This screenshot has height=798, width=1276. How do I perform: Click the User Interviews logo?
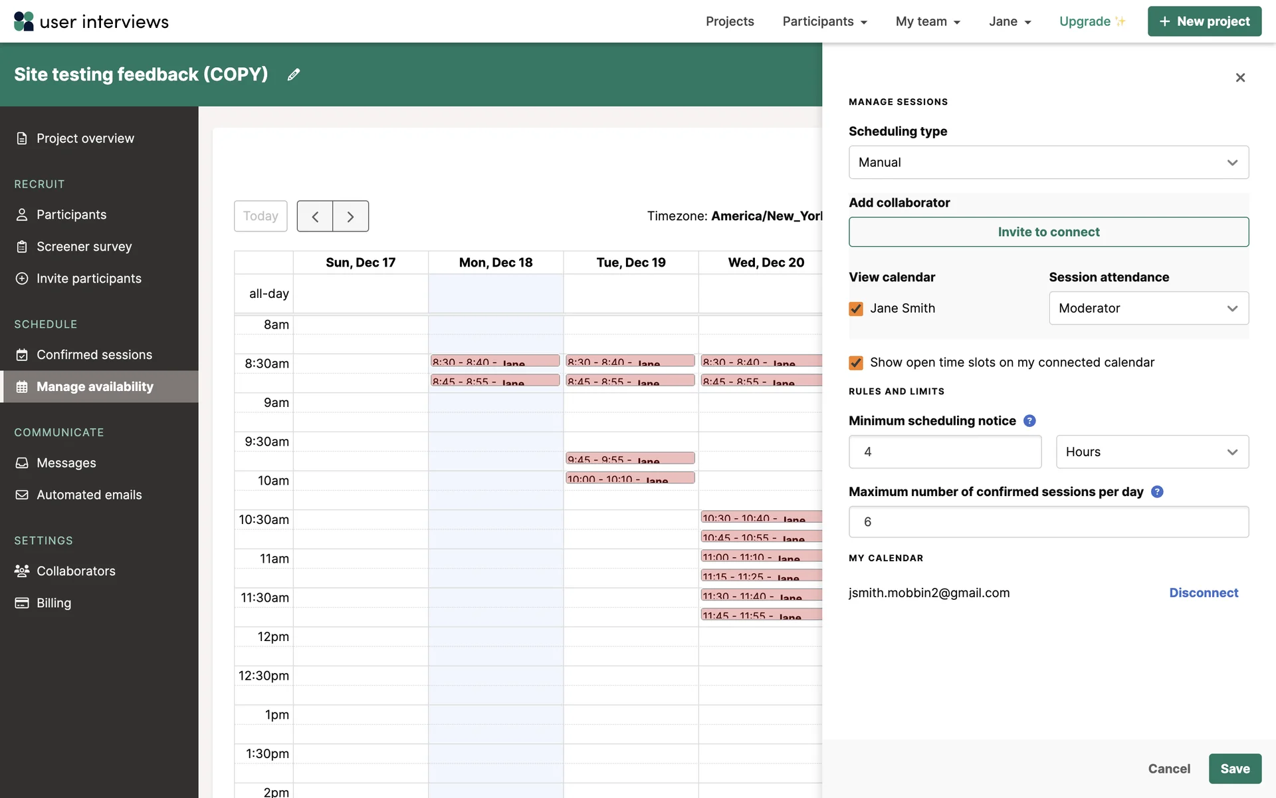[x=91, y=21]
